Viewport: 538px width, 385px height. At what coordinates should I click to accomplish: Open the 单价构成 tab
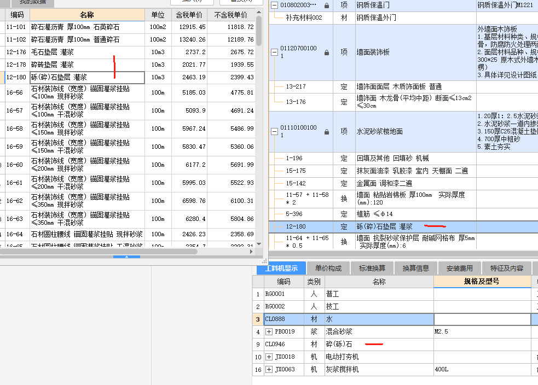328,268
